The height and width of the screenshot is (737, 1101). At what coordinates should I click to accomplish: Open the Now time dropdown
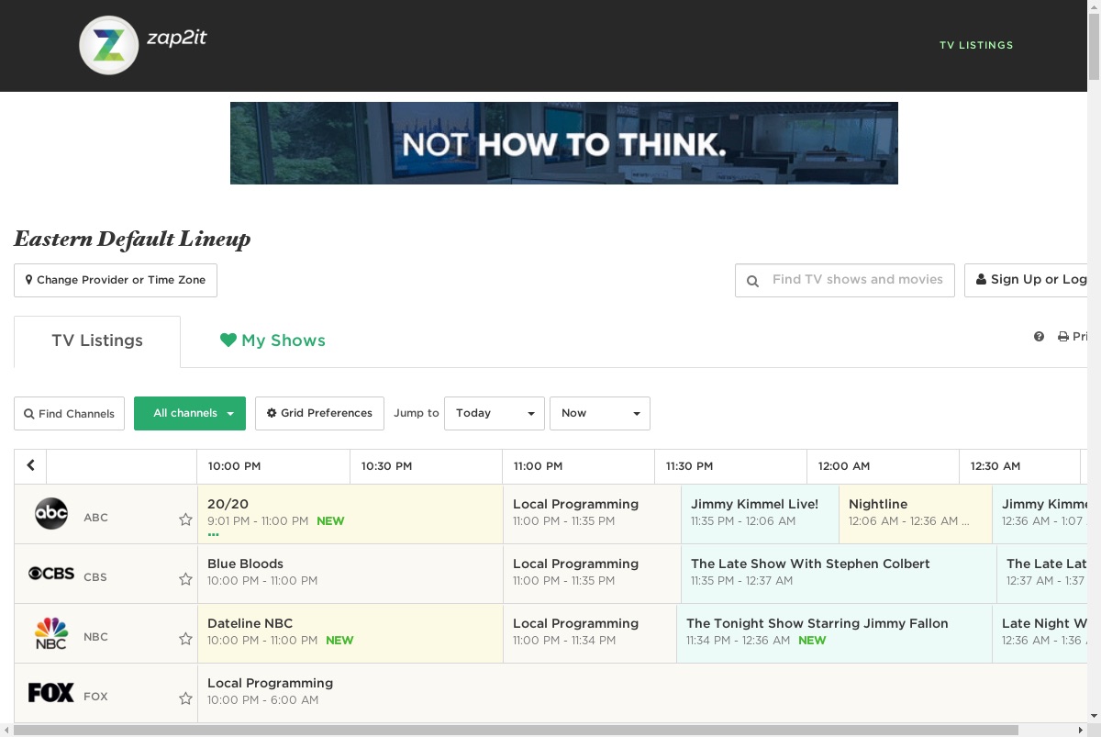coord(600,413)
